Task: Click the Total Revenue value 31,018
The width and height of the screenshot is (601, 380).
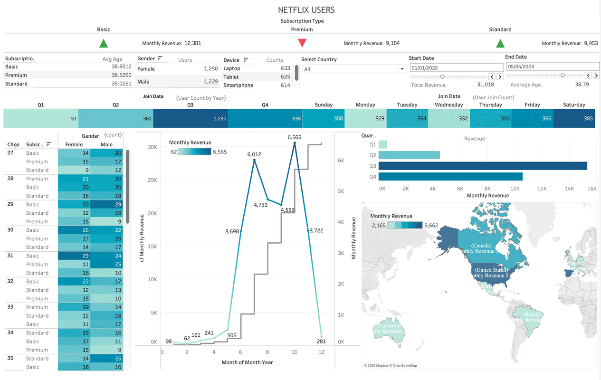Action: click(486, 85)
